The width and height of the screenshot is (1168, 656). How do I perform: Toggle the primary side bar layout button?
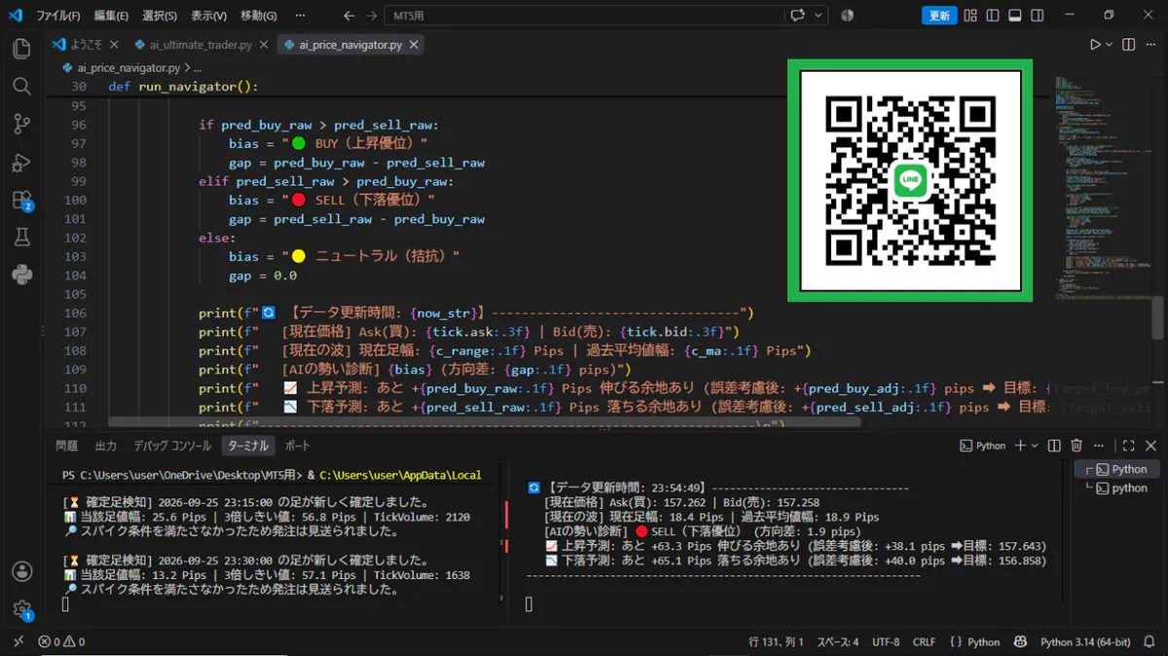(x=992, y=16)
